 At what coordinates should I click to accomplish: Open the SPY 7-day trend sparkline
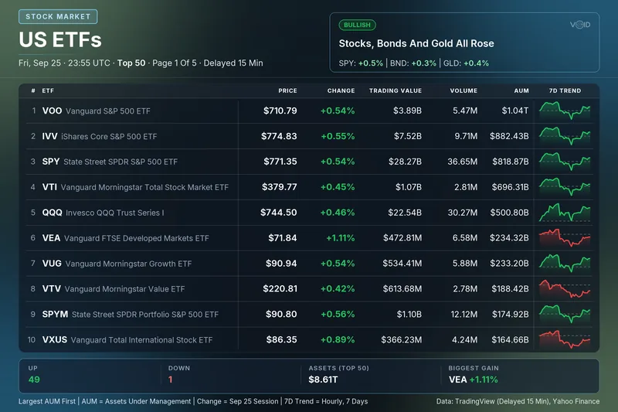[565, 162]
